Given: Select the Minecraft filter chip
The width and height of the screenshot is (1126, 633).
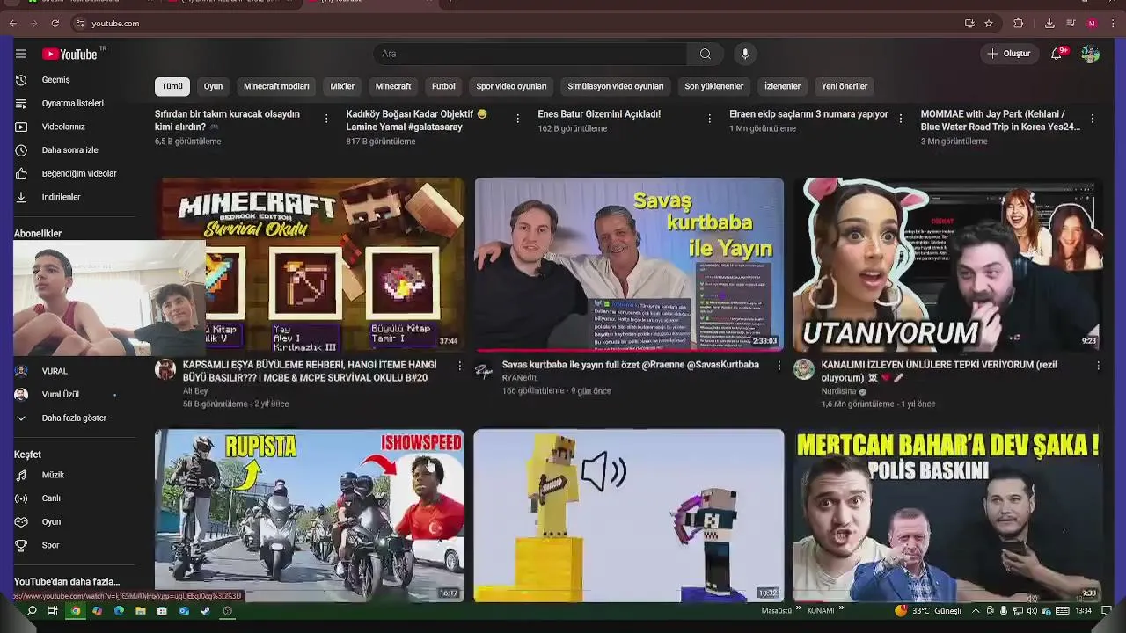Looking at the screenshot, I should pyautogui.click(x=393, y=86).
